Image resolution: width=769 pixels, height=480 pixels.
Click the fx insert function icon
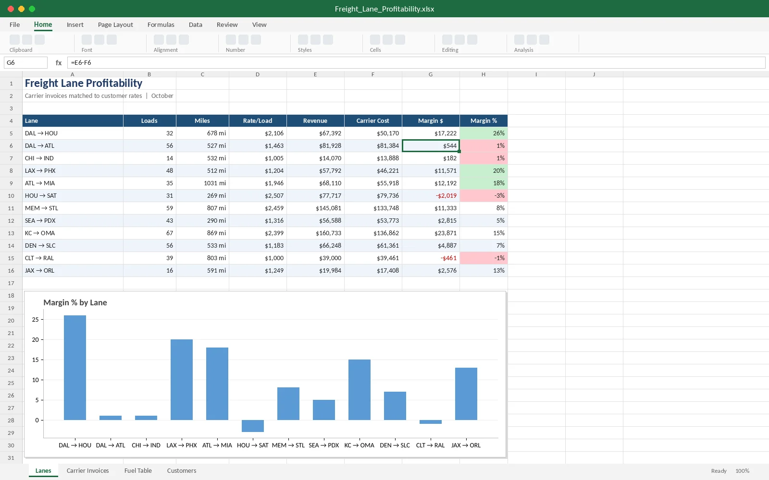59,63
